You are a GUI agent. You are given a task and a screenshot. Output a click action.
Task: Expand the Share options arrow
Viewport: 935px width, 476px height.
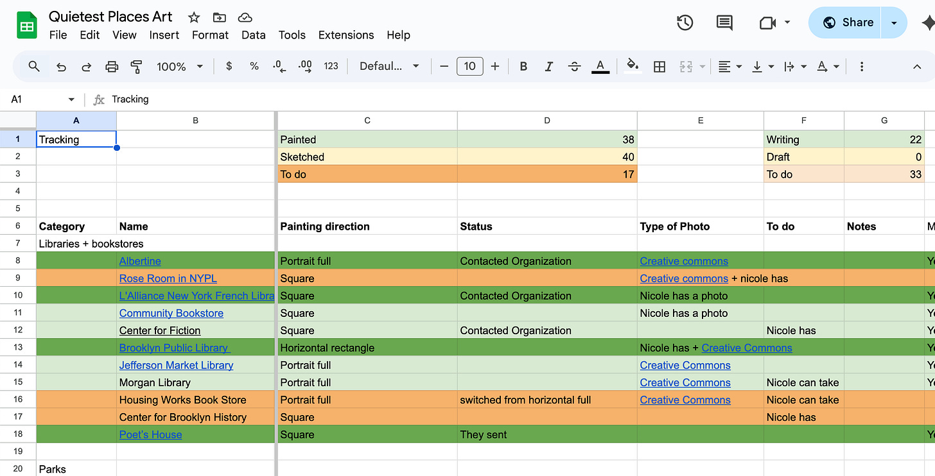pos(894,22)
